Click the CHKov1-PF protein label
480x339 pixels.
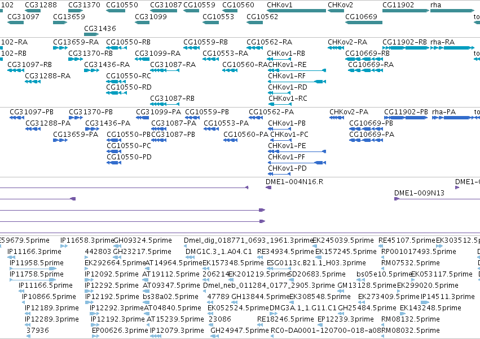[287, 157]
